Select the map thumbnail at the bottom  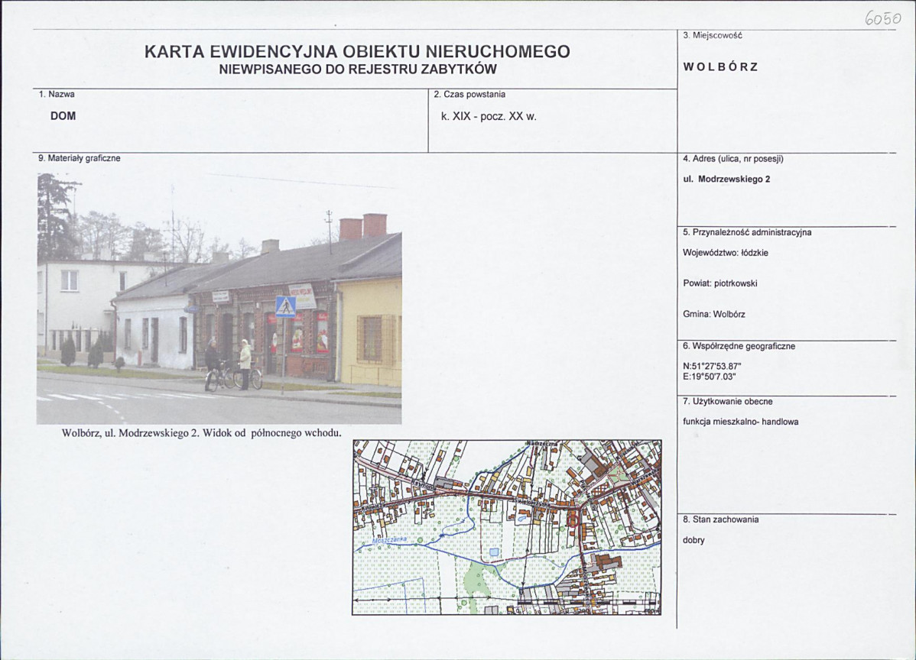pyautogui.click(x=508, y=527)
